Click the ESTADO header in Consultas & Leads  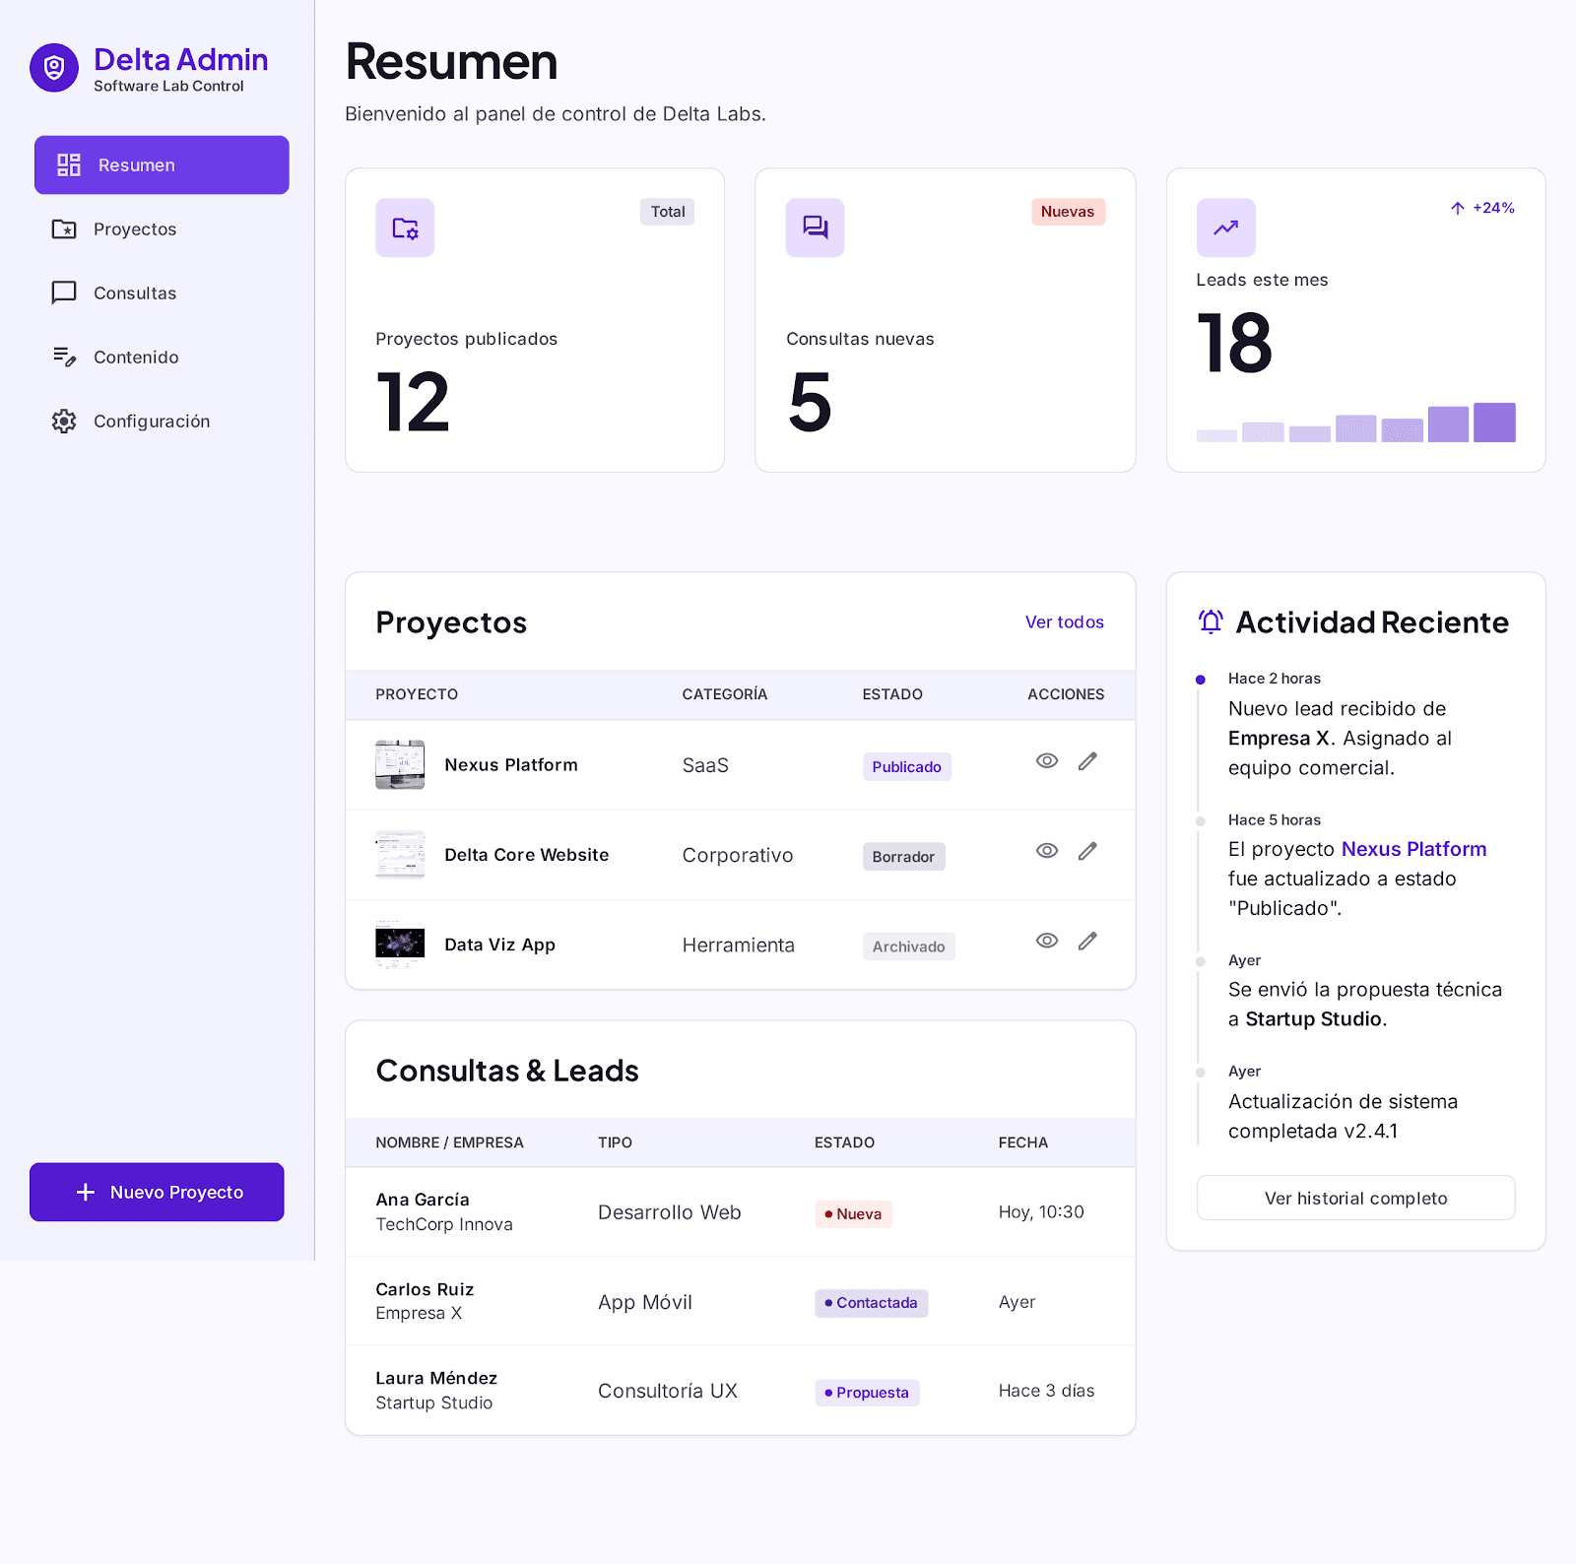pos(844,1142)
